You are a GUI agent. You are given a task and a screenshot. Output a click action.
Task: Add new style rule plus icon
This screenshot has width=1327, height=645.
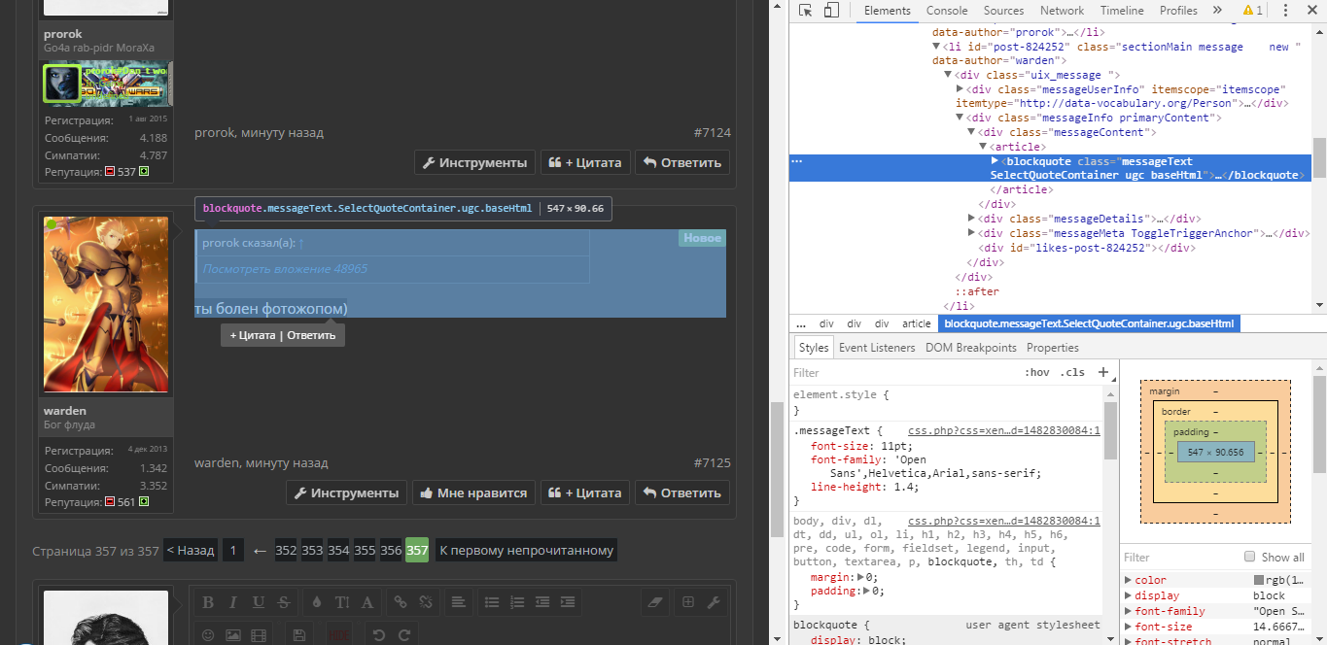[1102, 372]
